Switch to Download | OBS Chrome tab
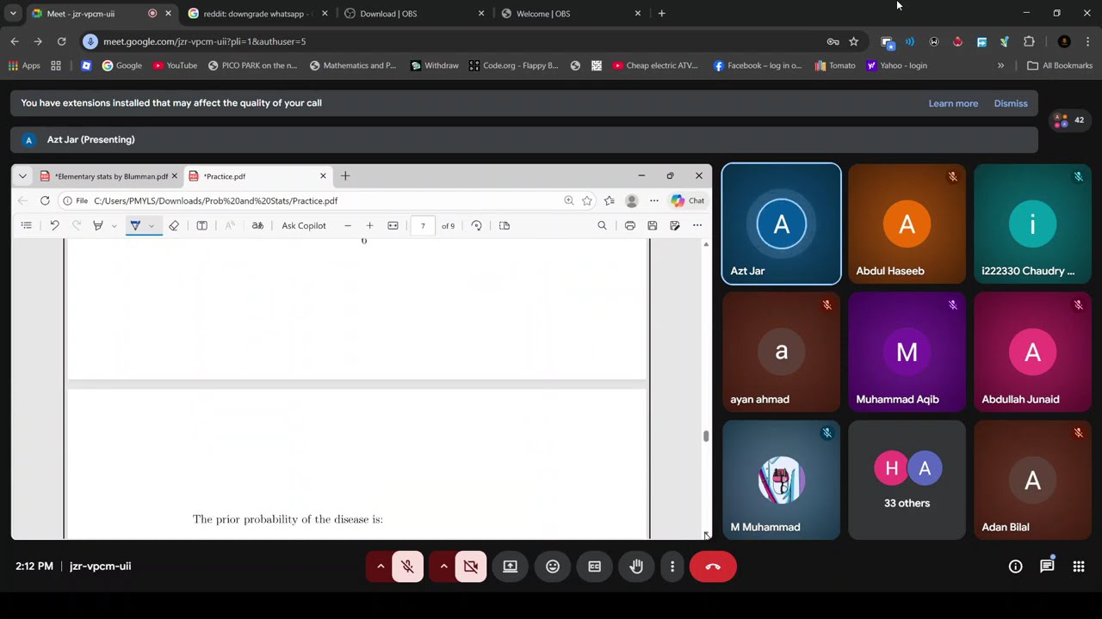 coord(413,14)
